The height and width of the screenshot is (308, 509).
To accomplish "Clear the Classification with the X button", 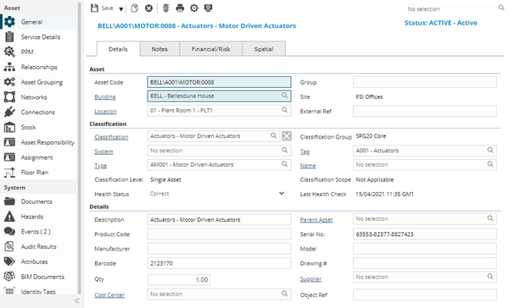I will click(287, 136).
